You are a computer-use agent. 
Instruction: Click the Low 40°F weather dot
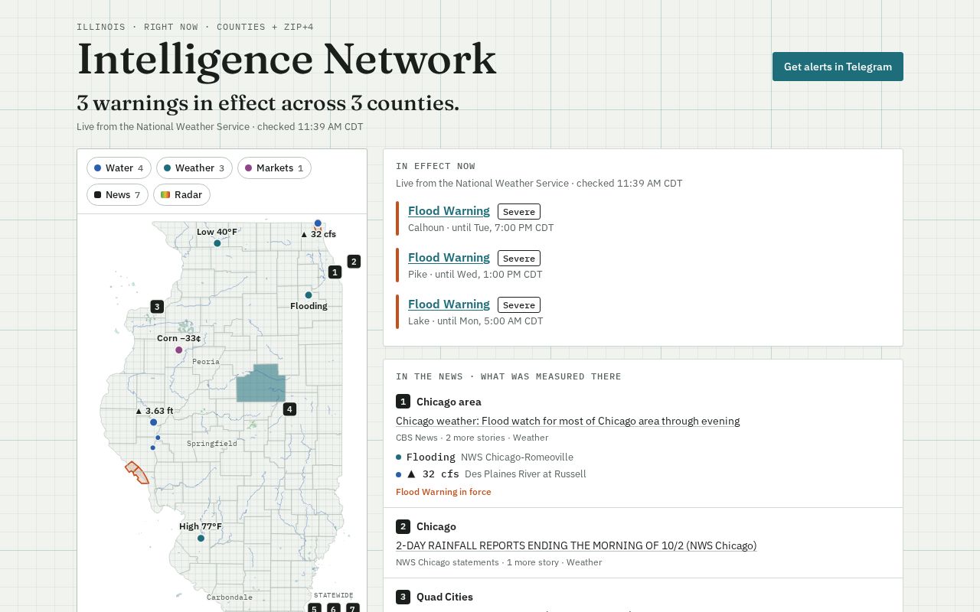(217, 243)
